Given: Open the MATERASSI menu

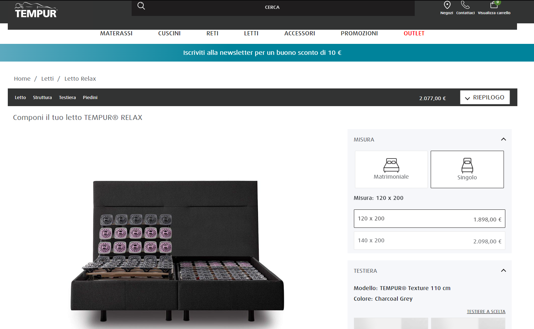Looking at the screenshot, I should click(x=116, y=33).
